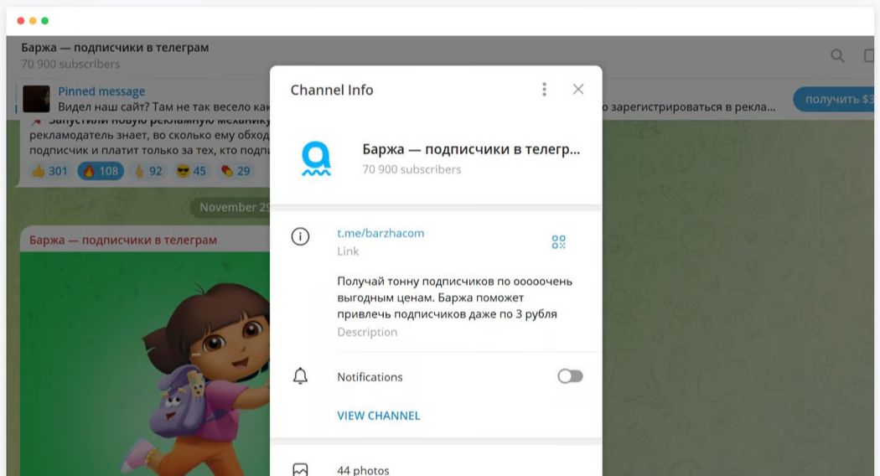Screen dimensions: 880x476
Task: Click the reaction showing 29
Action: coord(236,171)
